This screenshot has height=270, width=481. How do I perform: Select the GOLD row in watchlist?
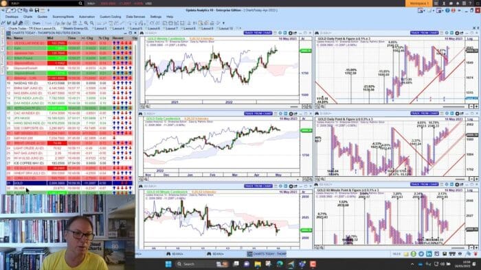(69, 183)
